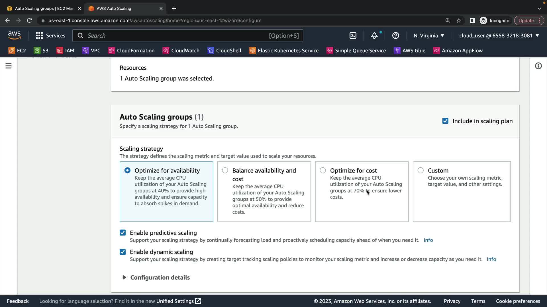Click the Info link beside predictive scaling

(428, 240)
